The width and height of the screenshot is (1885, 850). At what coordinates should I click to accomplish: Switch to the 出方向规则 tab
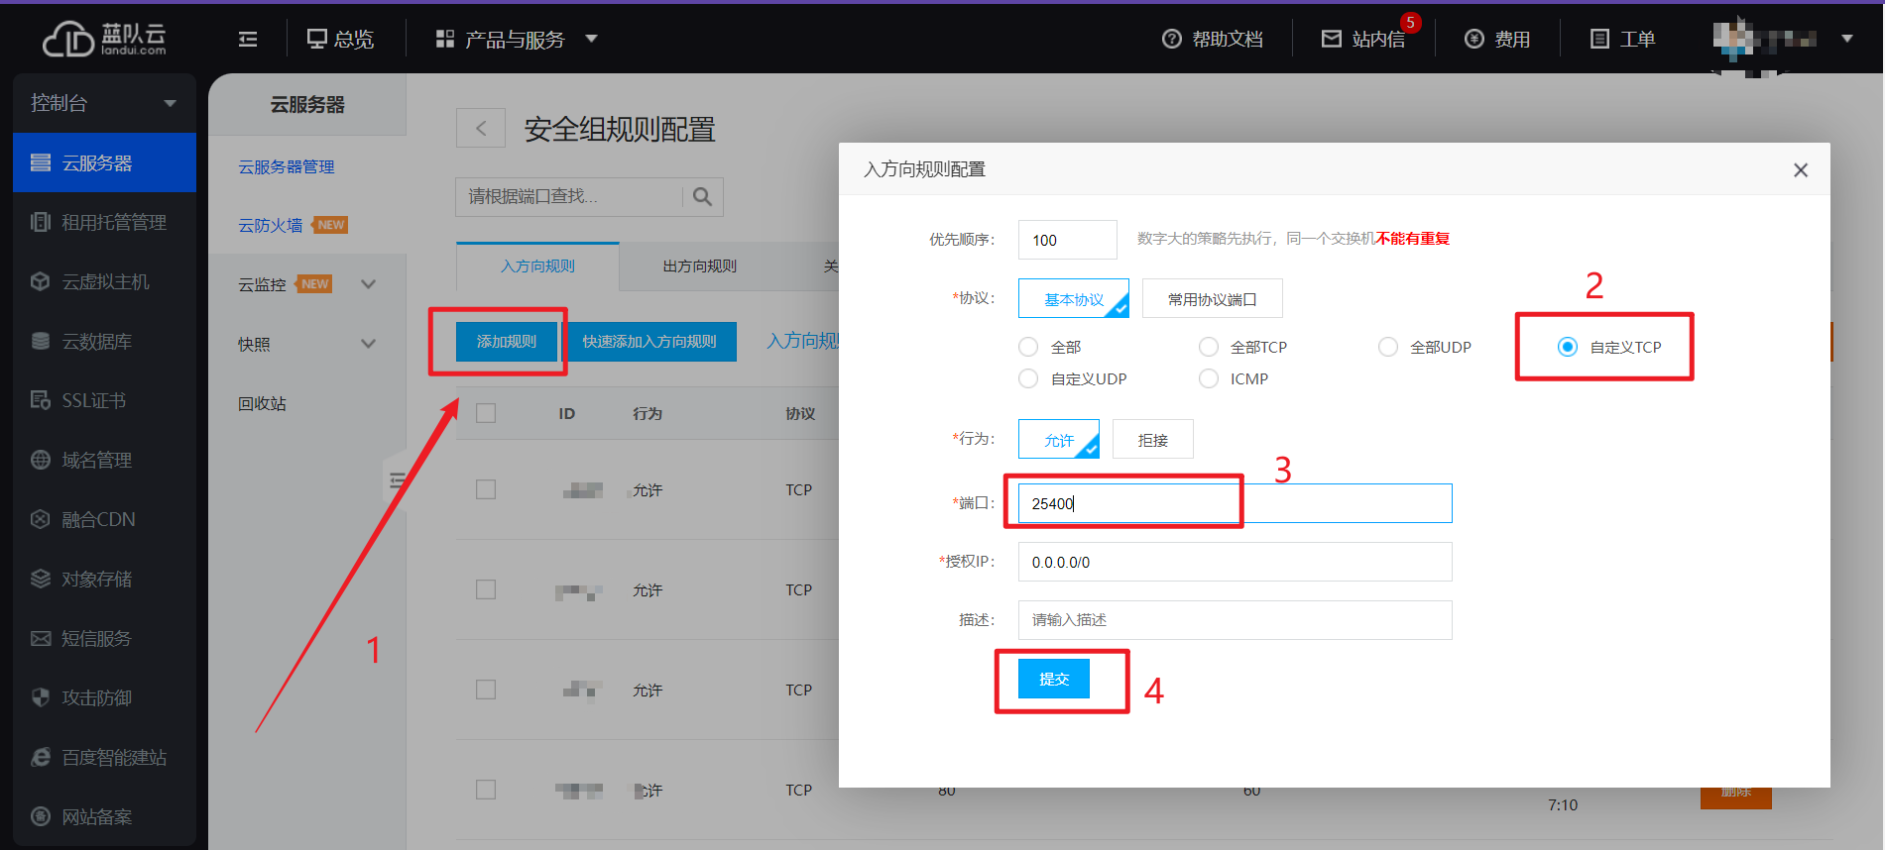[699, 266]
